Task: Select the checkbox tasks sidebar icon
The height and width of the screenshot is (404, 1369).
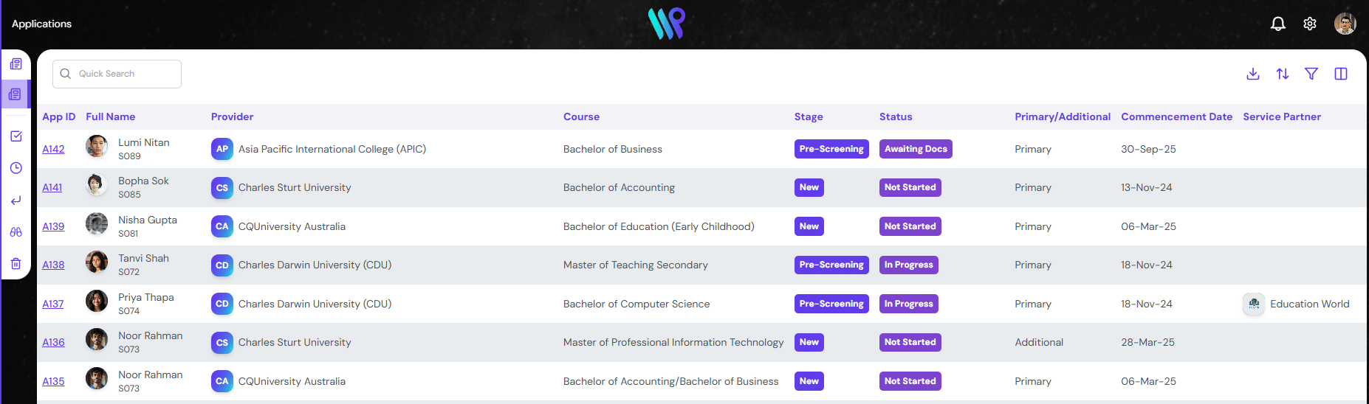Action: tap(16, 136)
